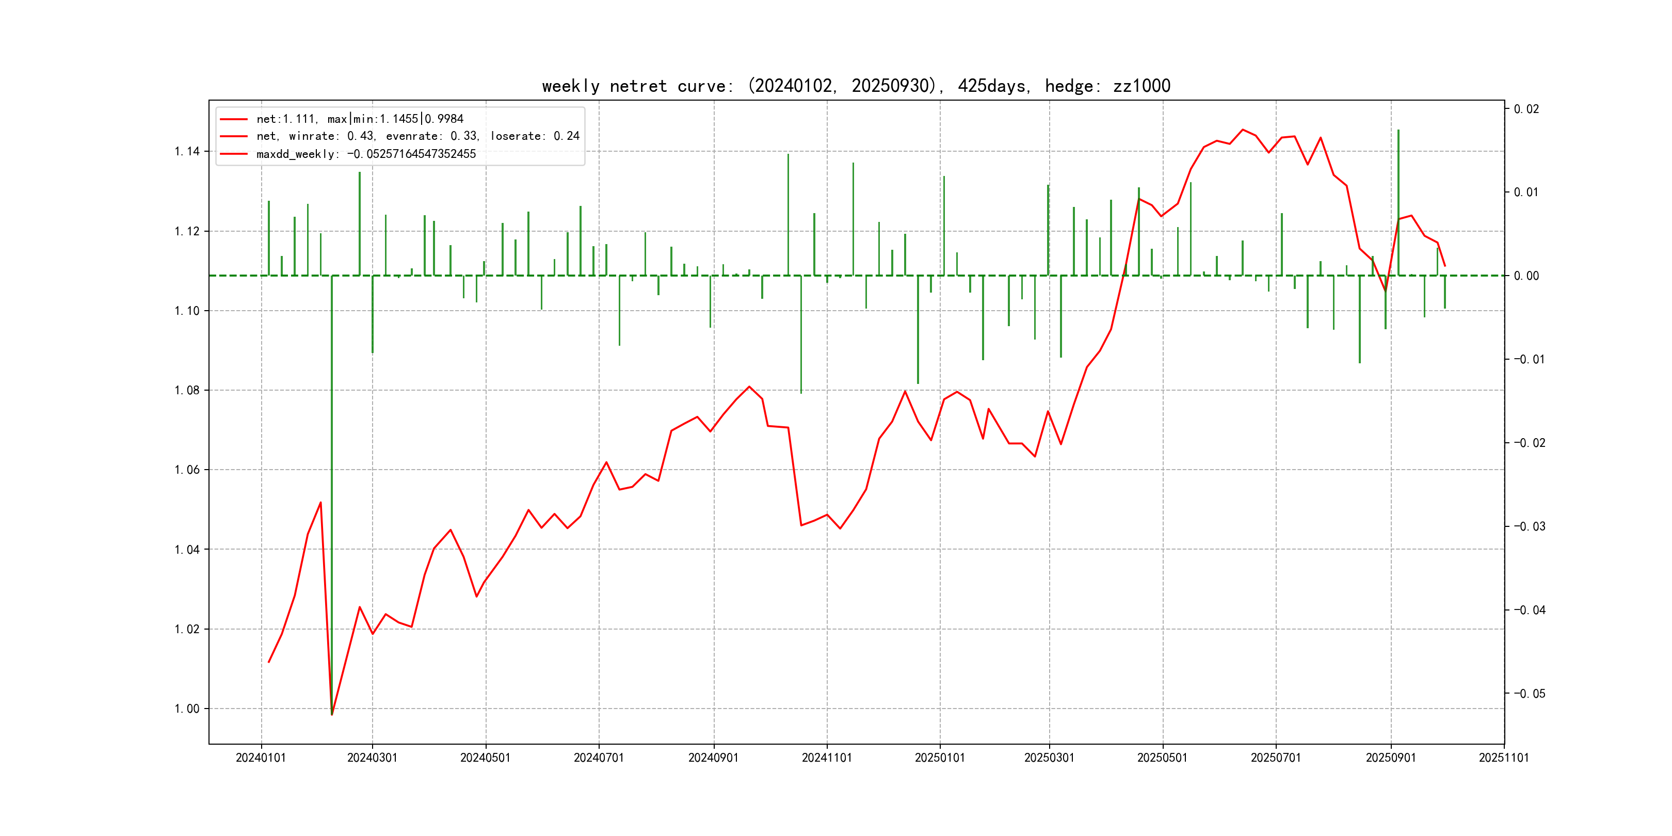Click the 1.08 left axis tick label
This screenshot has width=1672, height=836.
point(187,390)
